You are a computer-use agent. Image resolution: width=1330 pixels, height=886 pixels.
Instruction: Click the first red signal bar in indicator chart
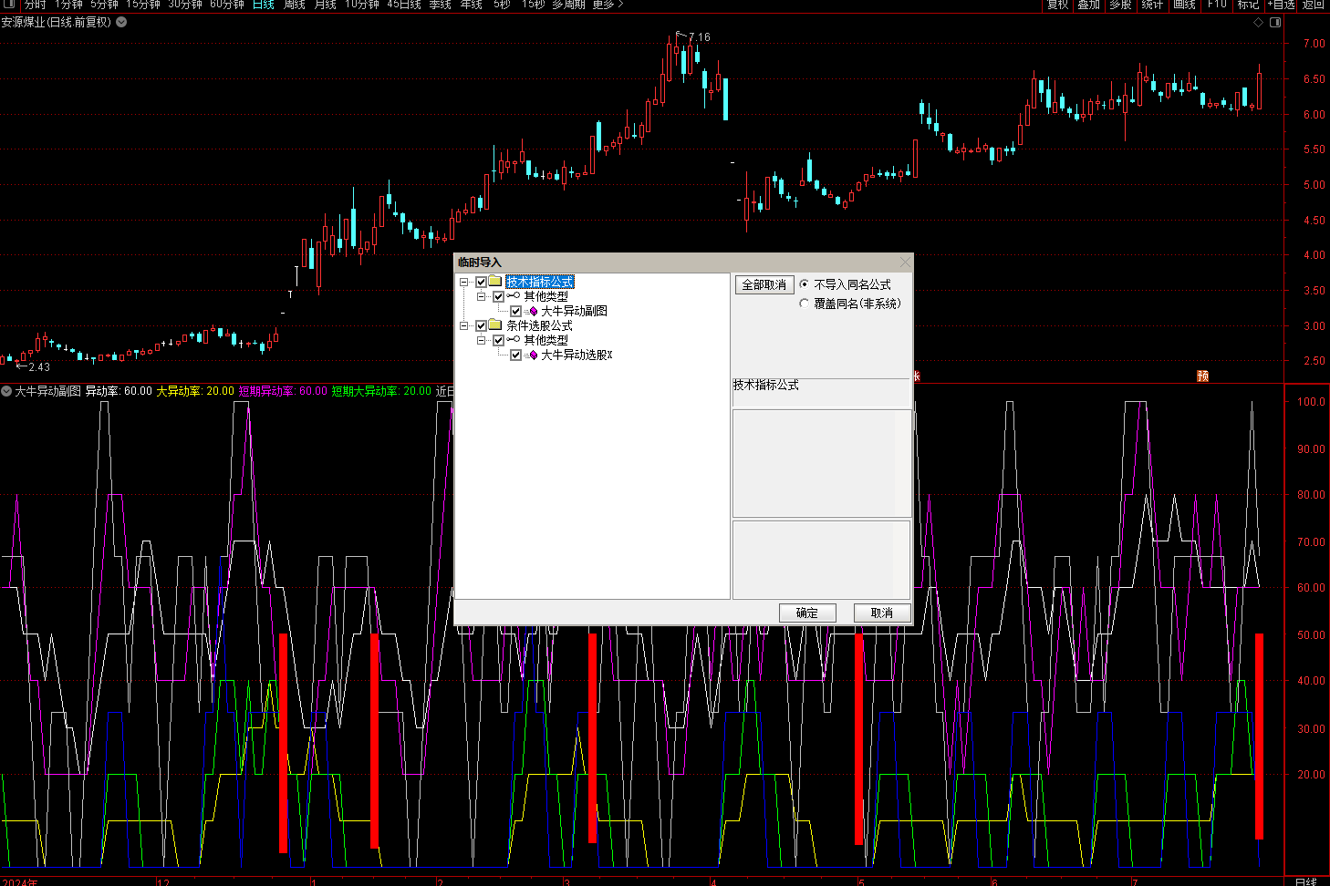click(284, 743)
